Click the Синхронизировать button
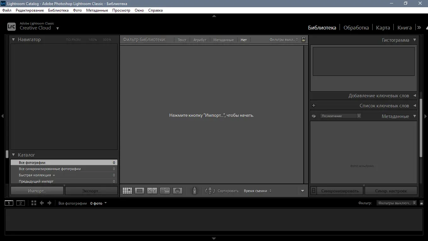Screen dimensions: 428x241 [340, 191]
